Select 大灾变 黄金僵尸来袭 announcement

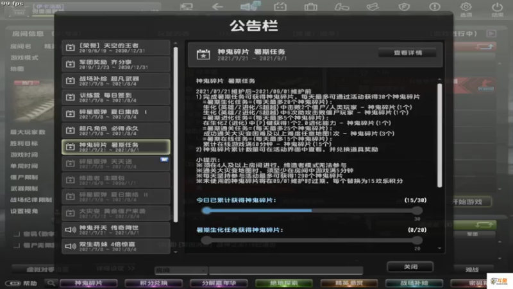pos(116,213)
